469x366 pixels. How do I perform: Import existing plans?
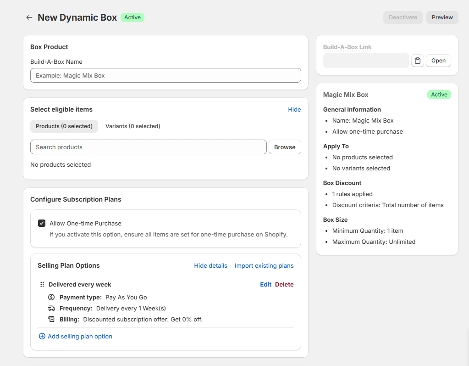(x=264, y=266)
